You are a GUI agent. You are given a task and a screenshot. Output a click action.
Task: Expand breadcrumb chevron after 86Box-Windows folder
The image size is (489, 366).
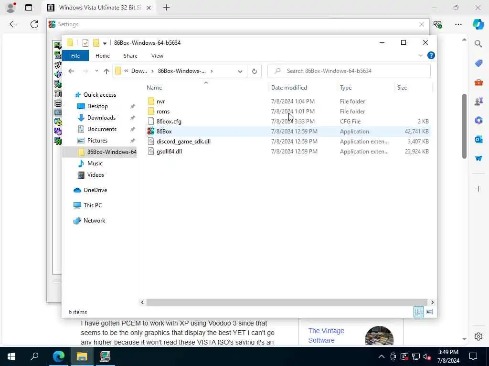pyautogui.click(x=212, y=71)
